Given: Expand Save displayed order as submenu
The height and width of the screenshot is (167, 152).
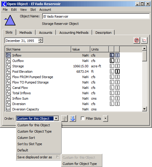Looking at the screenshot, I should 39,157.
